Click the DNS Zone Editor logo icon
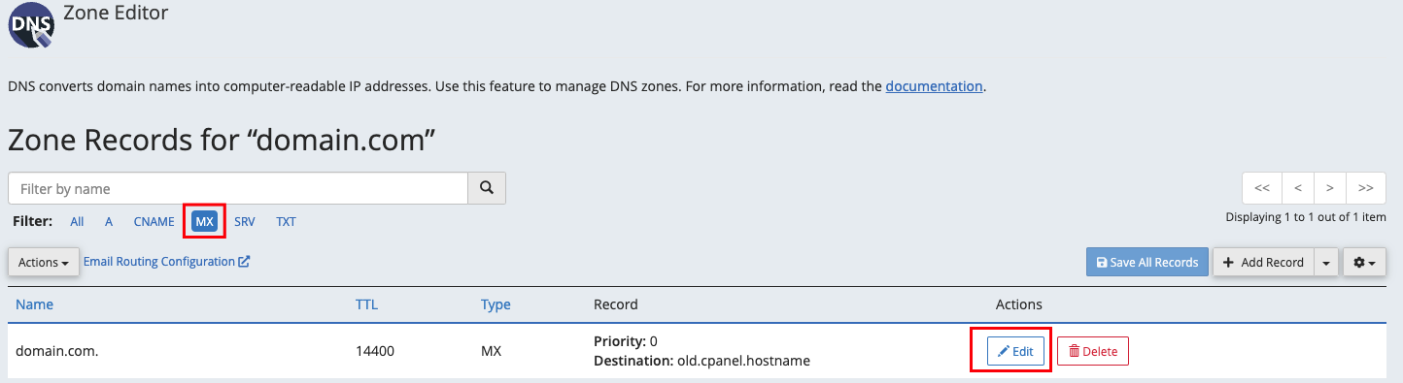 tap(31, 24)
